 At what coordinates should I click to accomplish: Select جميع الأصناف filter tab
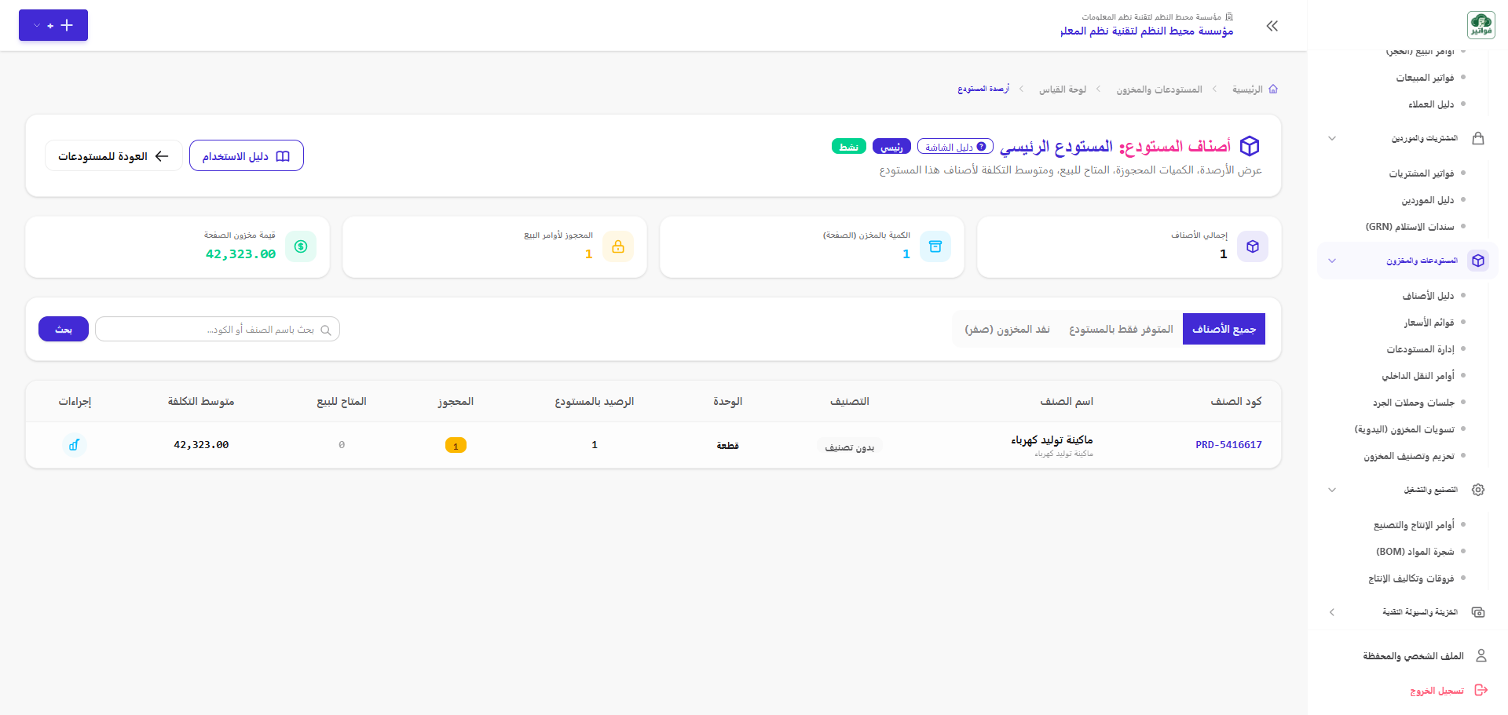(x=1224, y=329)
